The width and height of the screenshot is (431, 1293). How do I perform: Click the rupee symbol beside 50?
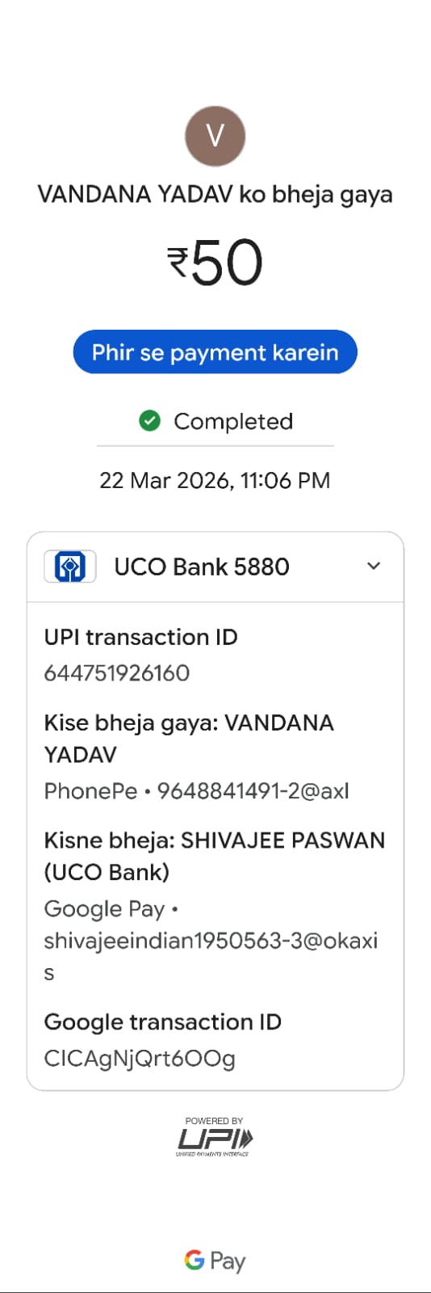178,263
